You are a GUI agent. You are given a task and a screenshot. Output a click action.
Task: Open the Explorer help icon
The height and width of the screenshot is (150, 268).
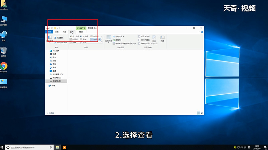[202, 32]
